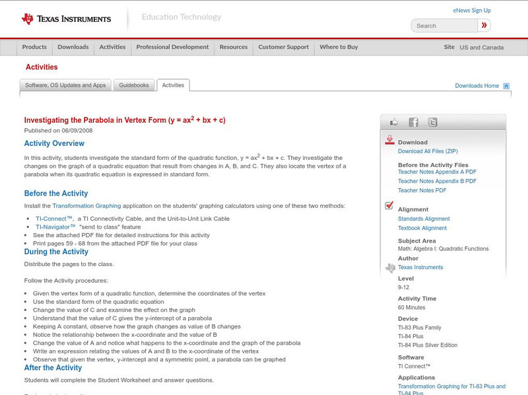The width and height of the screenshot is (528, 395).
Task: Click Download All Files (ZIP)
Action: click(428, 151)
